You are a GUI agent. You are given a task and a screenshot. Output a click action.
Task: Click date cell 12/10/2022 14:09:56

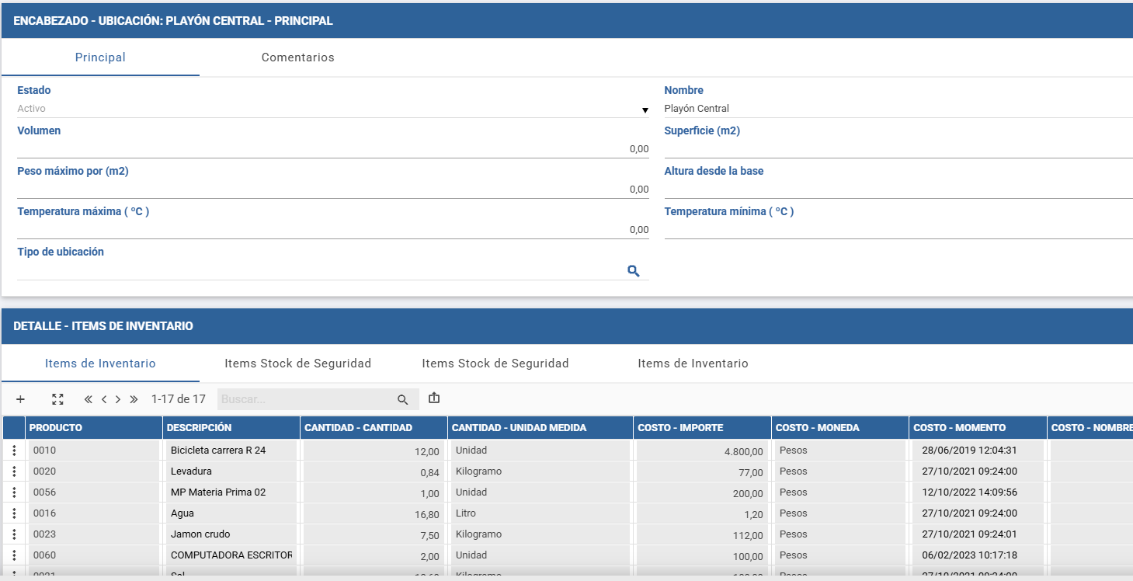[978, 492]
